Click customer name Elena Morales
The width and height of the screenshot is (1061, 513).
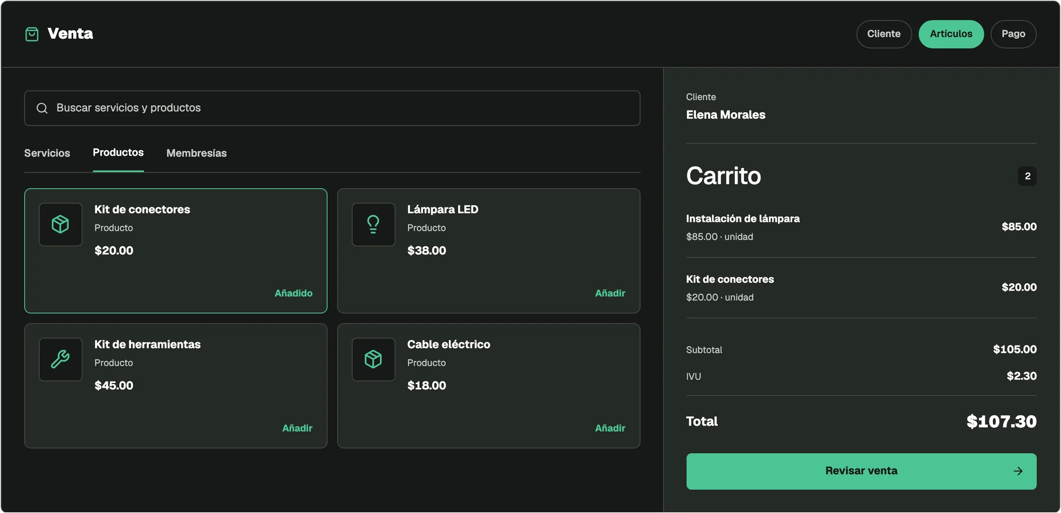726,115
